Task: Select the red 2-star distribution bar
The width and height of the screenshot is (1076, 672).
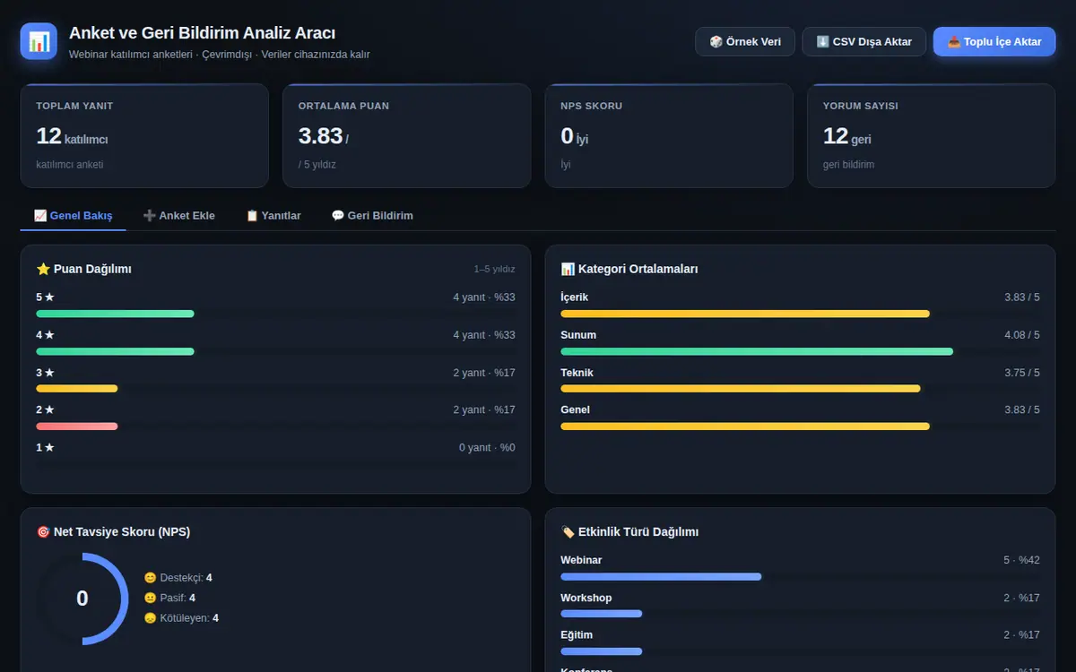Action: 77,426
